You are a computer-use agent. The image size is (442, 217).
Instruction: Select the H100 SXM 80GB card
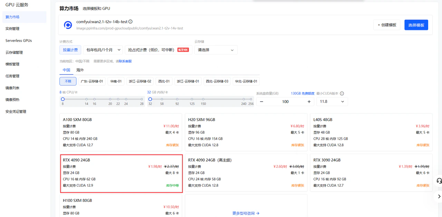(x=121, y=206)
